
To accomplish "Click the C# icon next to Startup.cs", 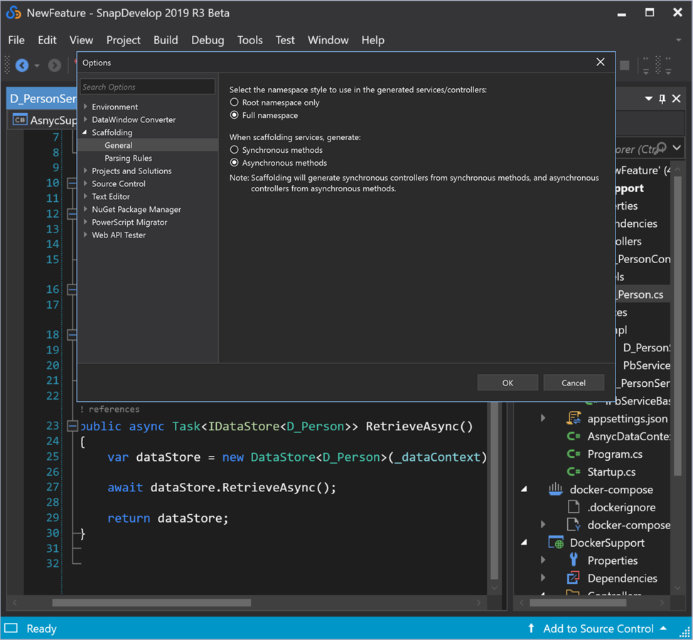I will pos(574,471).
